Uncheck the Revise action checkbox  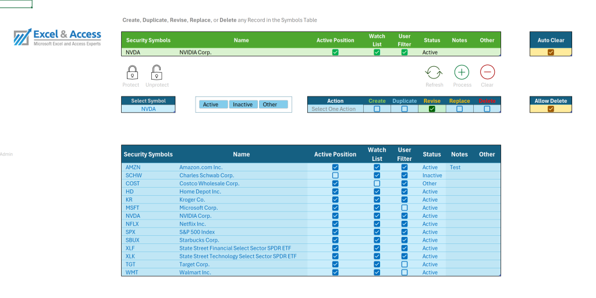[x=432, y=109]
